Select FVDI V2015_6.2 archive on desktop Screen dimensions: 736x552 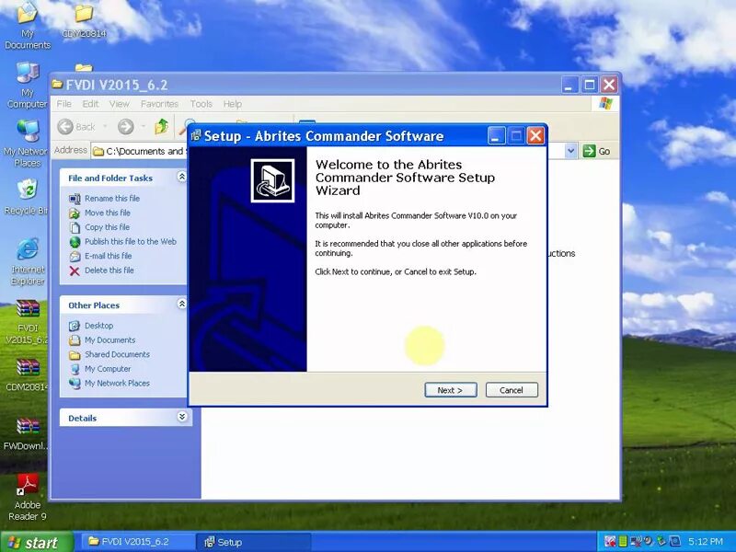[28, 322]
